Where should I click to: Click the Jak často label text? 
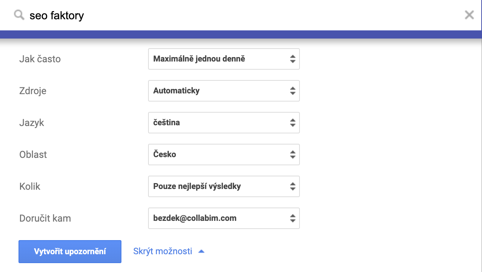[40, 59]
